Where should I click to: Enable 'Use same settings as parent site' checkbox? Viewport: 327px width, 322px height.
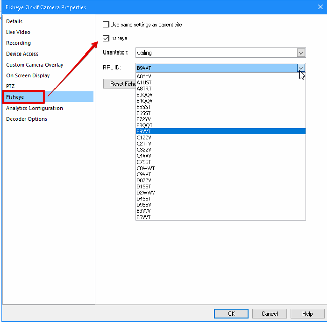106,24
